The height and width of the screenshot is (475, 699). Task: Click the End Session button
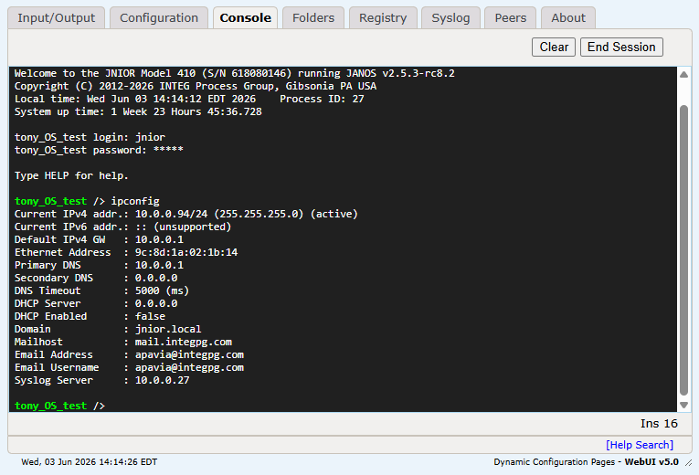621,47
